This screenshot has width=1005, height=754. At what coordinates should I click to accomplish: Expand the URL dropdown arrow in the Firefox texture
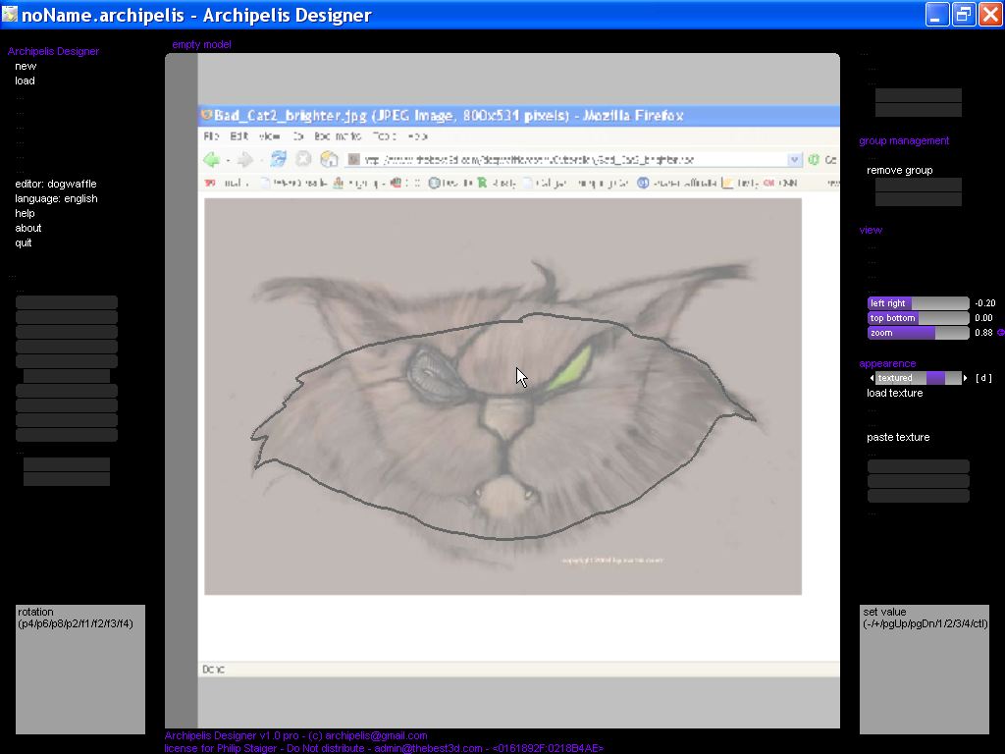(794, 159)
